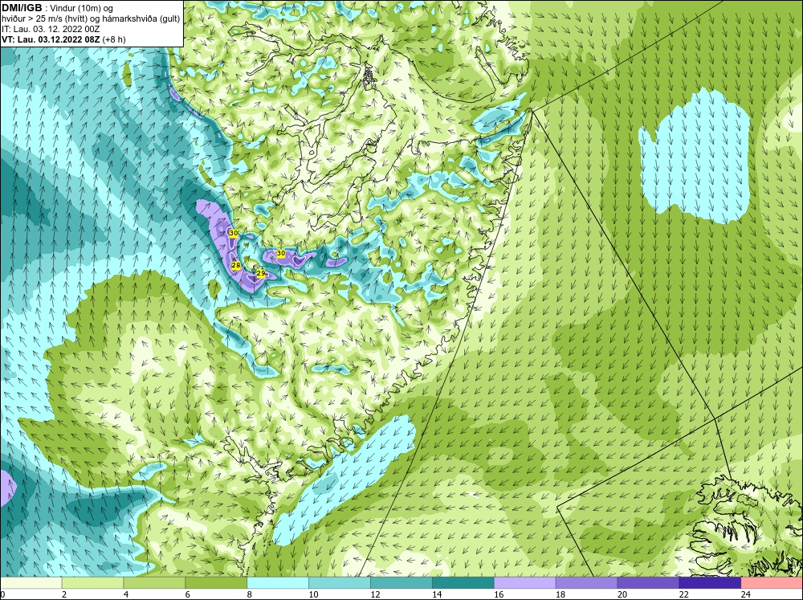Click the legend scale number 14
The width and height of the screenshot is (803, 600).
(x=437, y=594)
